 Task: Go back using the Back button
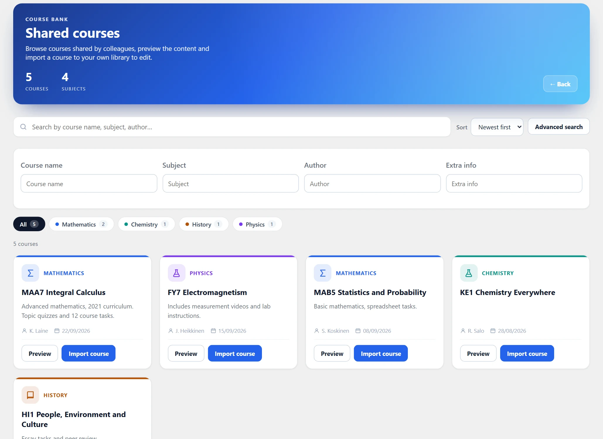pyautogui.click(x=560, y=84)
